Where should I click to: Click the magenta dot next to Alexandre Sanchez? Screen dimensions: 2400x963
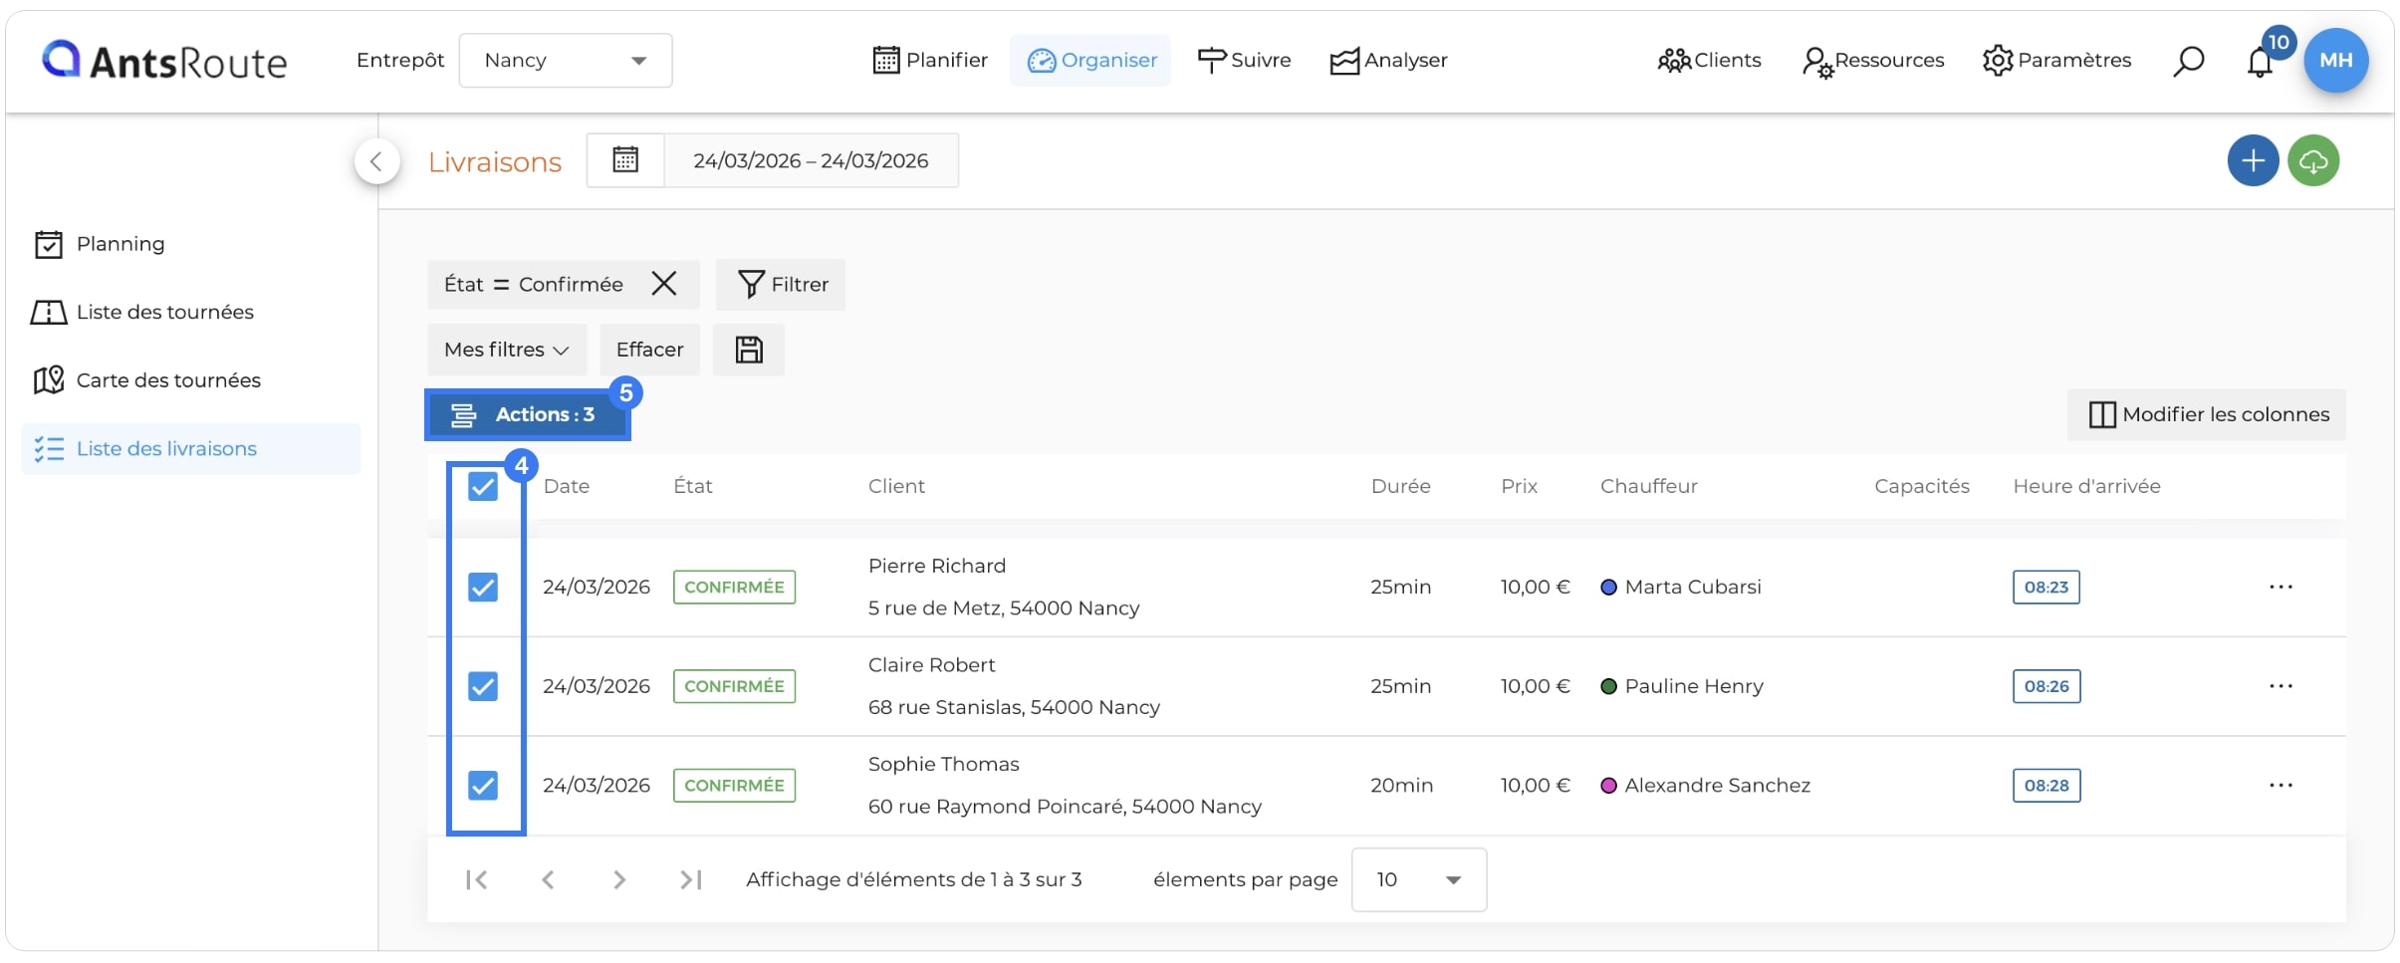[x=1608, y=786]
